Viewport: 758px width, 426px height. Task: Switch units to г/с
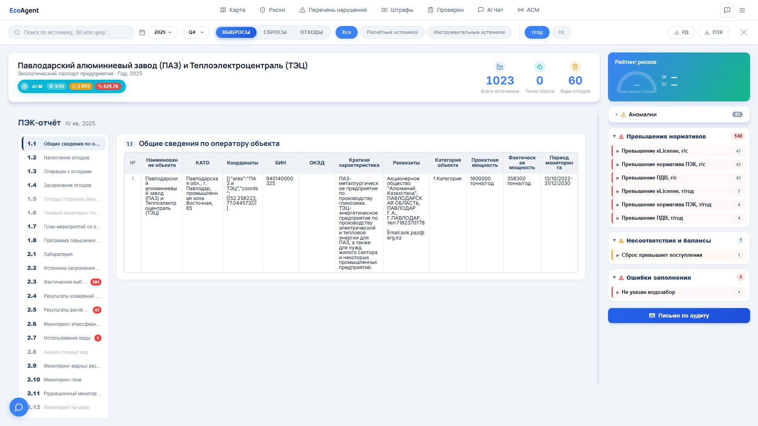(x=561, y=32)
